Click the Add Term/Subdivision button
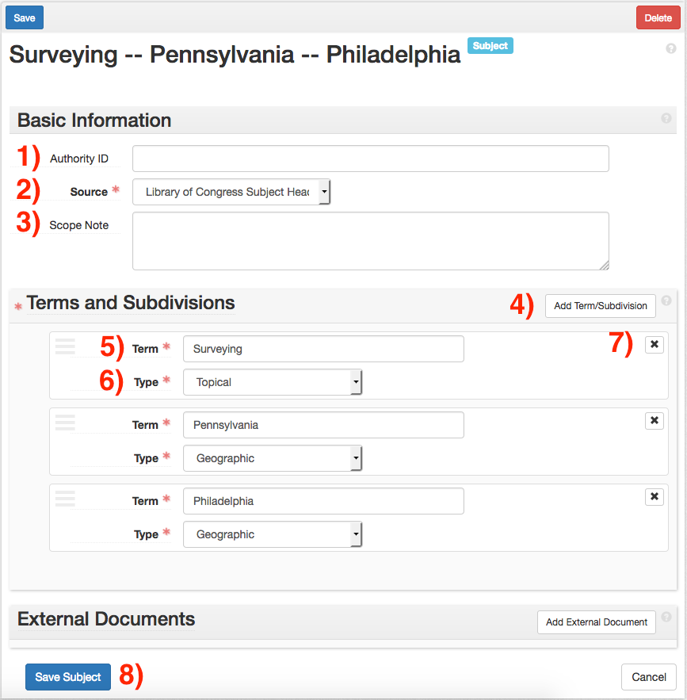The image size is (687, 700). point(600,306)
